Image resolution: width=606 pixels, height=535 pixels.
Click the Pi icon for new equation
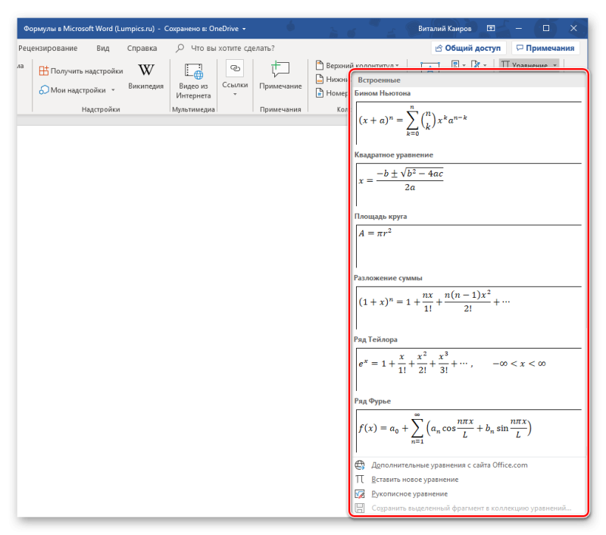point(360,480)
